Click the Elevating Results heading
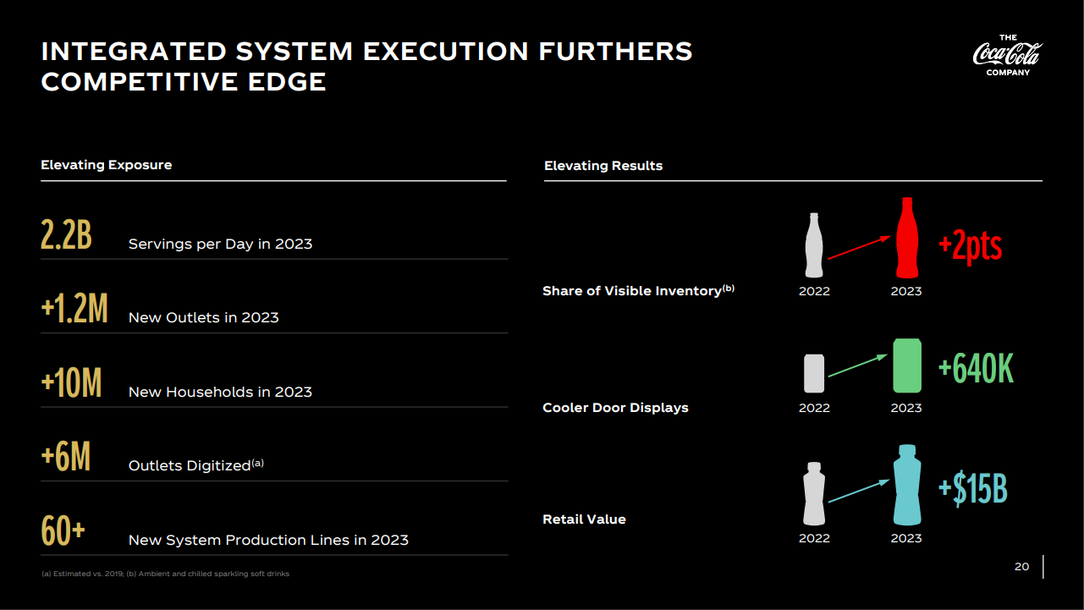 pos(603,166)
